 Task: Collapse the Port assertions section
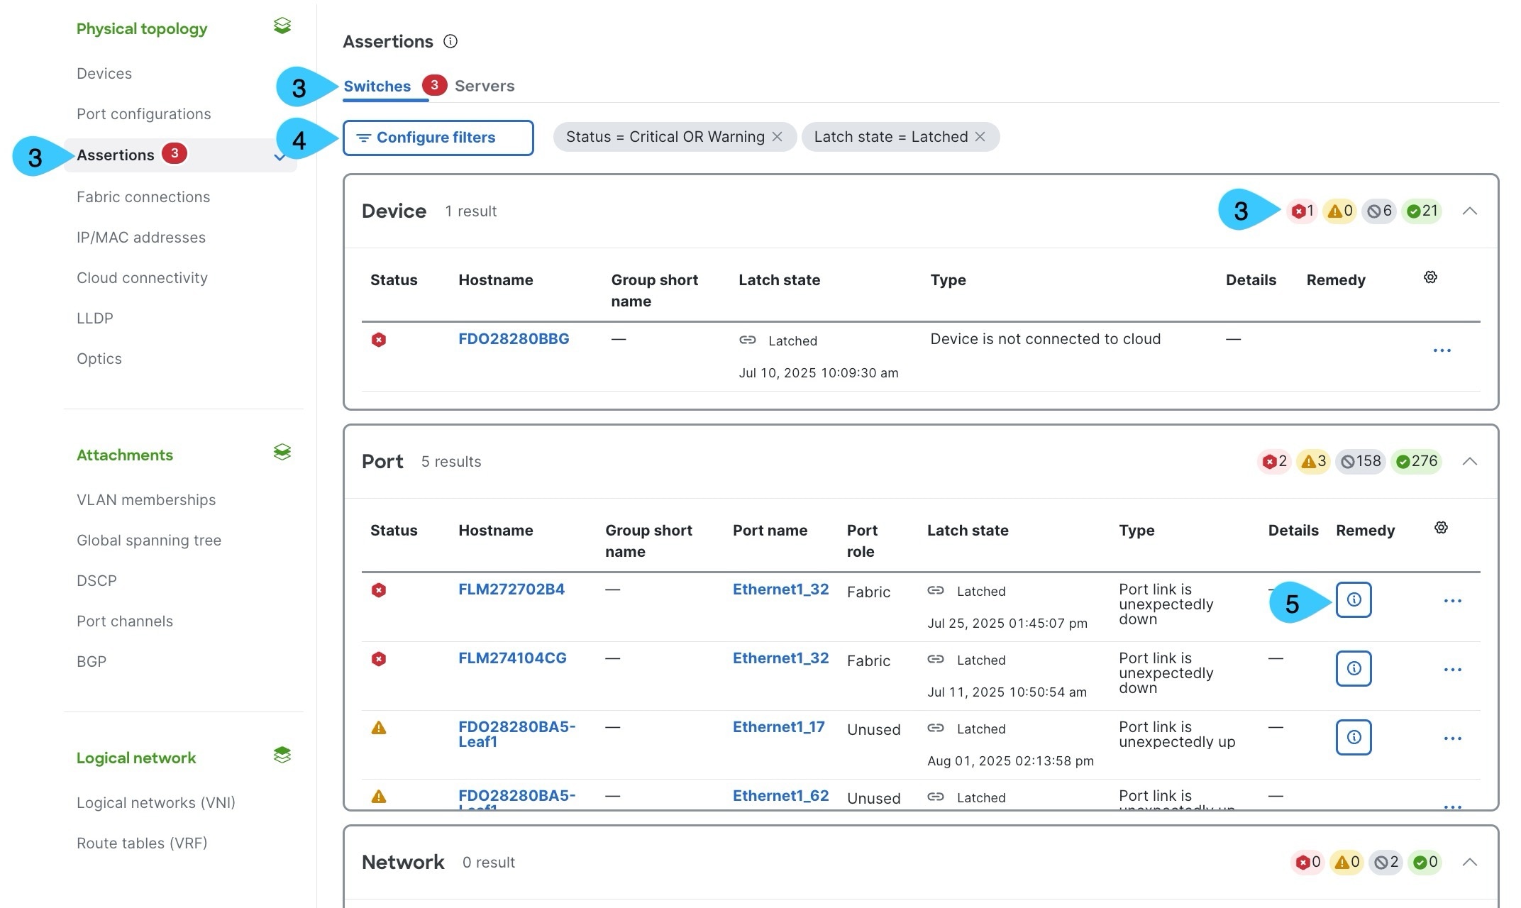[1470, 462]
